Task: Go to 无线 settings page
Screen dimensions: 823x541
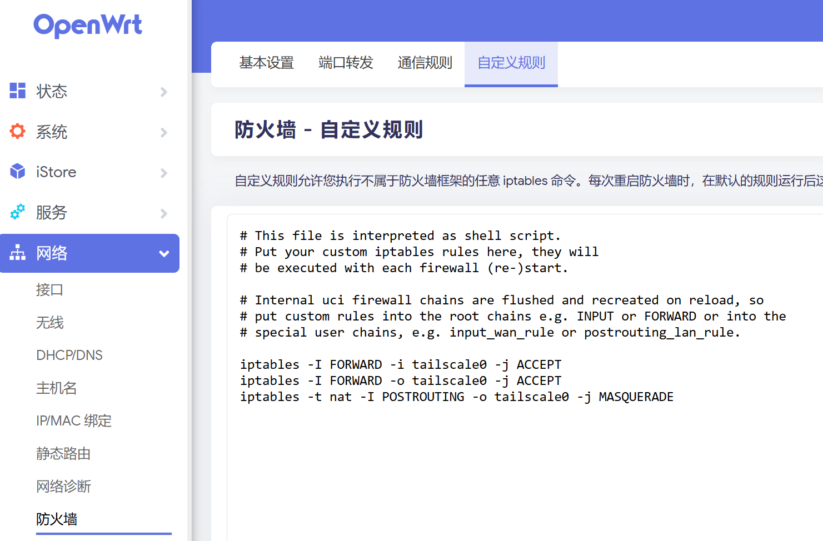Action: [50, 323]
